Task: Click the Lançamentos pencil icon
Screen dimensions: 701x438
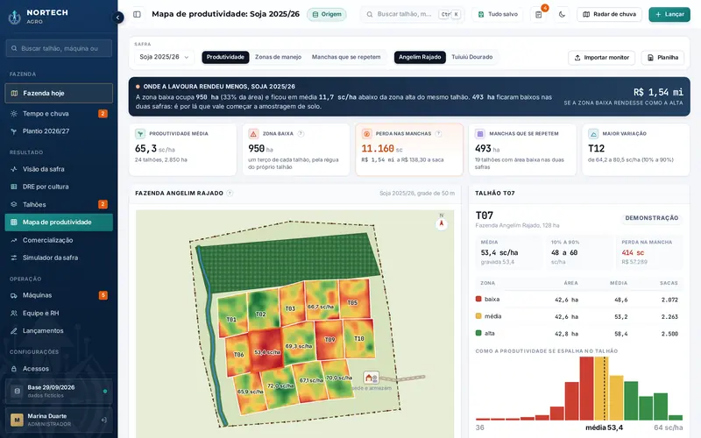Action: pos(14,331)
